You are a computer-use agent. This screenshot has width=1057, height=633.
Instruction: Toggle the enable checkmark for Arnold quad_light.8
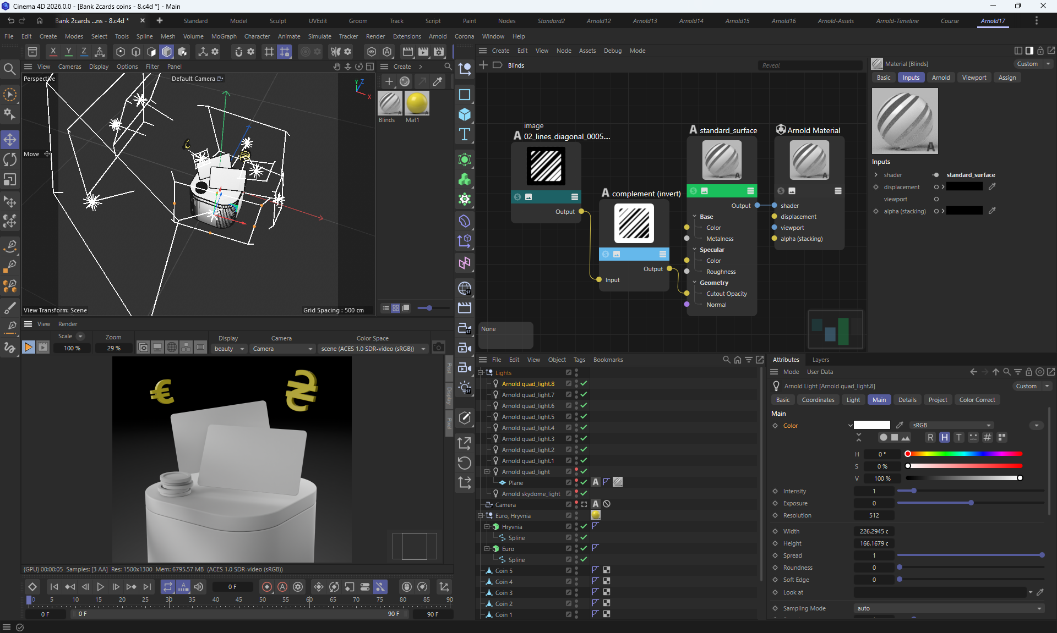584,384
